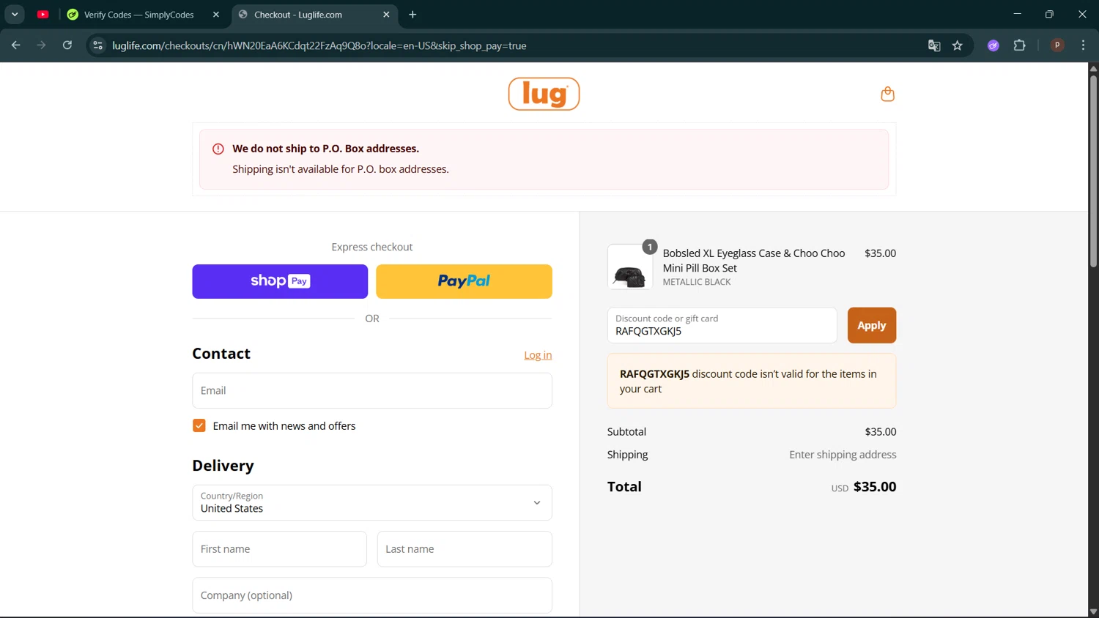The width and height of the screenshot is (1099, 618).
Task: Click the scrollbar down arrow
Action: tap(1093, 612)
